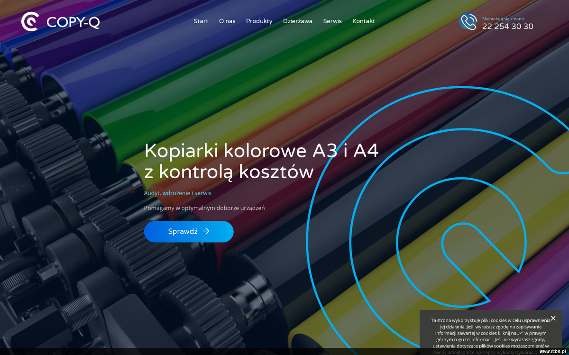Image resolution: width=569 pixels, height=355 pixels.
Task: Open the Serwis page
Action: (332, 21)
